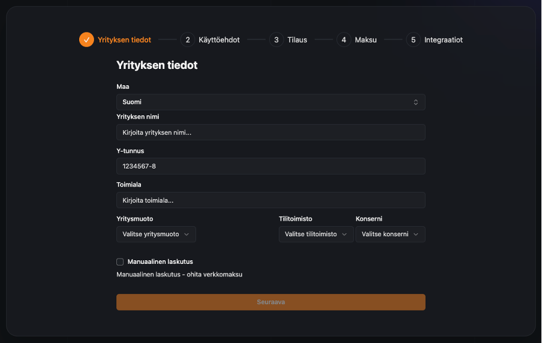
Task: Go to the Käyttöehdot step label
Action: pos(219,40)
